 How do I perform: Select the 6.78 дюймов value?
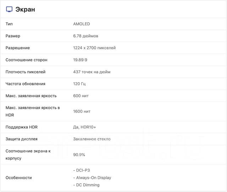(86, 36)
